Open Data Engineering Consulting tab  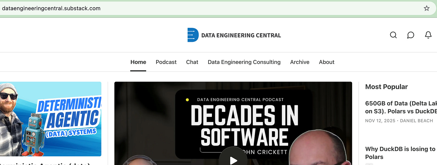click(244, 62)
